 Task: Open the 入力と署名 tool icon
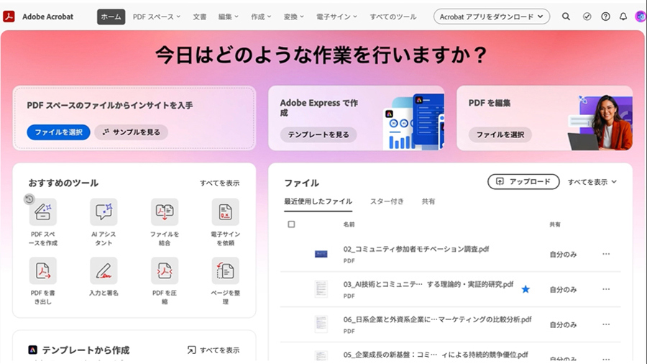click(x=104, y=270)
